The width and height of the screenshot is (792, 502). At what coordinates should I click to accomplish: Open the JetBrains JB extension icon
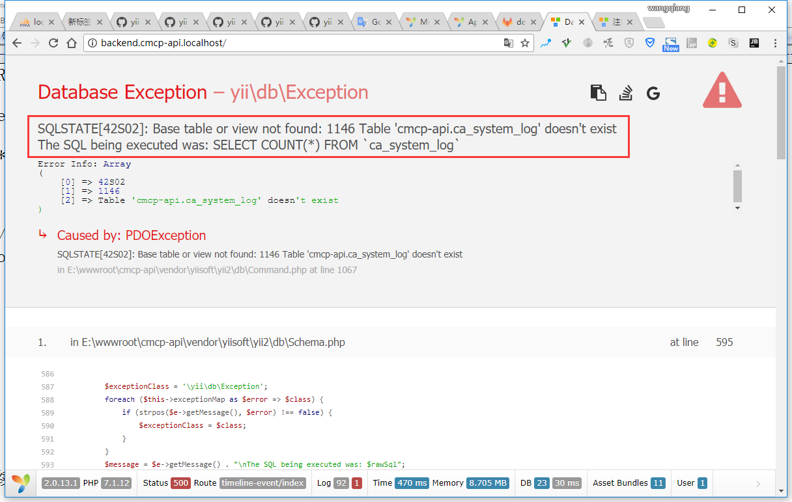[754, 43]
